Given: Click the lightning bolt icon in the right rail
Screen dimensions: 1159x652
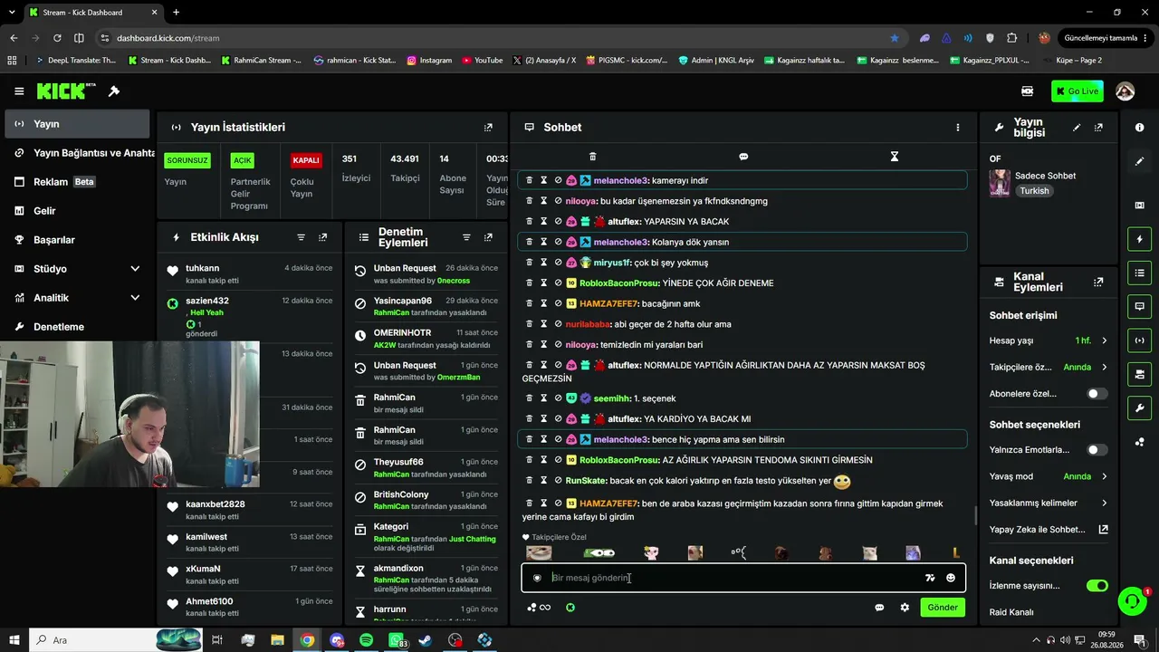Looking at the screenshot, I should pos(1139,239).
